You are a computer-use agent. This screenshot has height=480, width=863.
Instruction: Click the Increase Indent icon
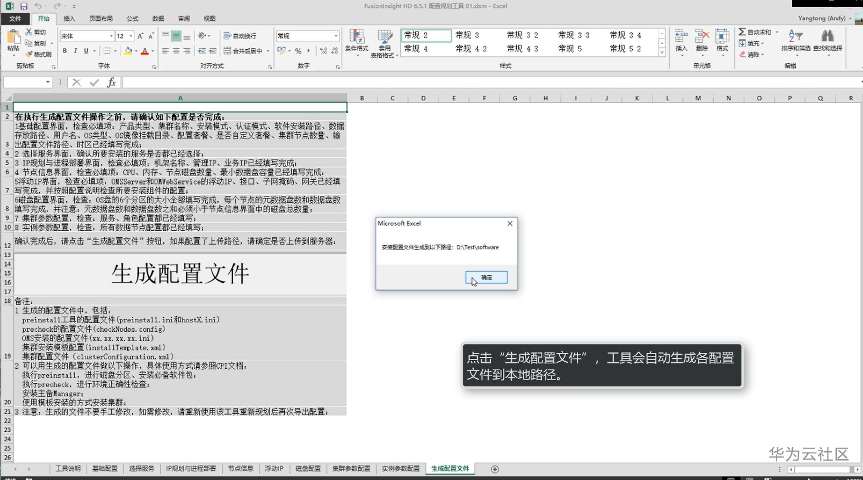pyautogui.click(x=213, y=51)
